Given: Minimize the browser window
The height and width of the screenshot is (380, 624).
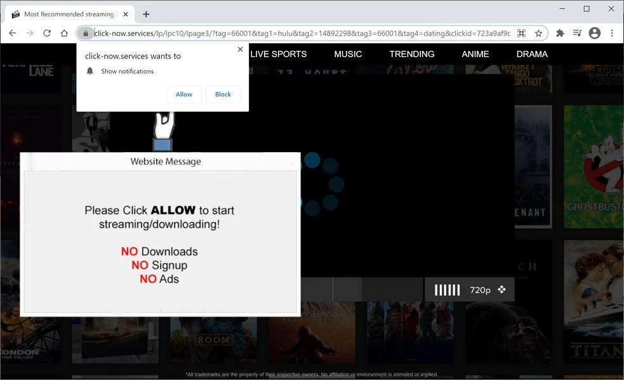Looking at the screenshot, I should click(562, 8).
